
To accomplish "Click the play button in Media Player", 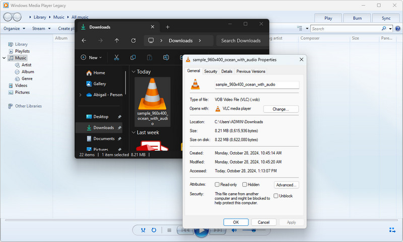I will [x=201, y=232].
